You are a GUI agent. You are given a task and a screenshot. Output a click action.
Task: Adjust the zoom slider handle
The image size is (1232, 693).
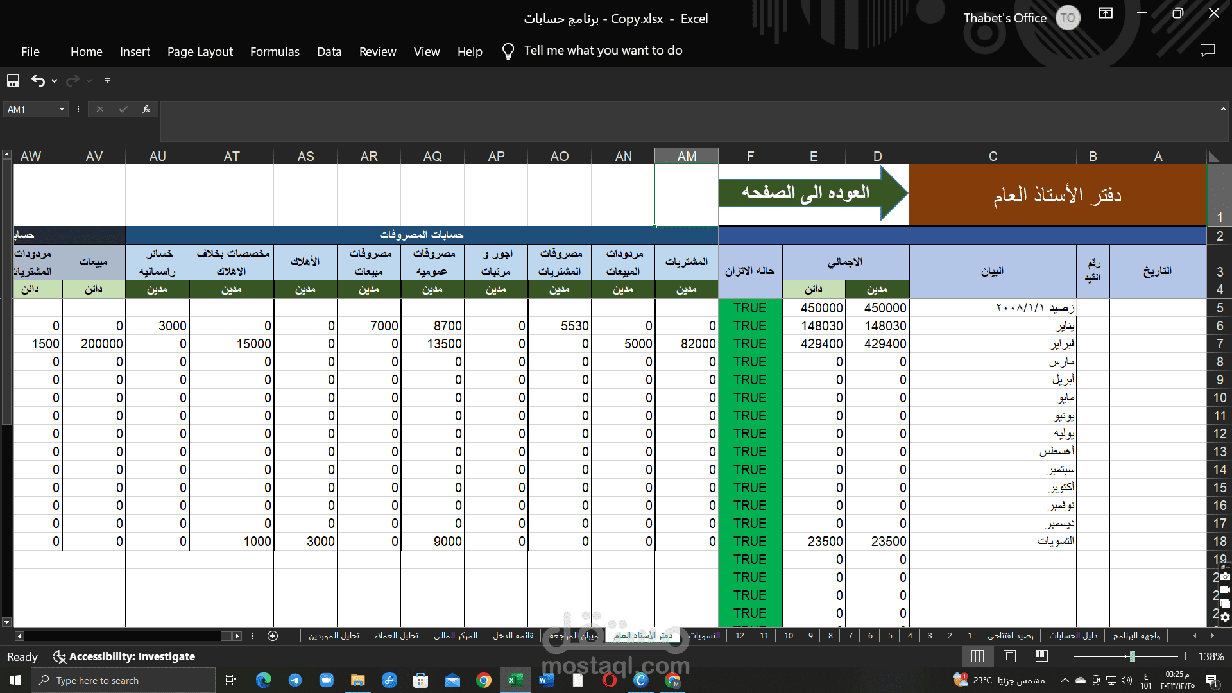click(x=1133, y=656)
